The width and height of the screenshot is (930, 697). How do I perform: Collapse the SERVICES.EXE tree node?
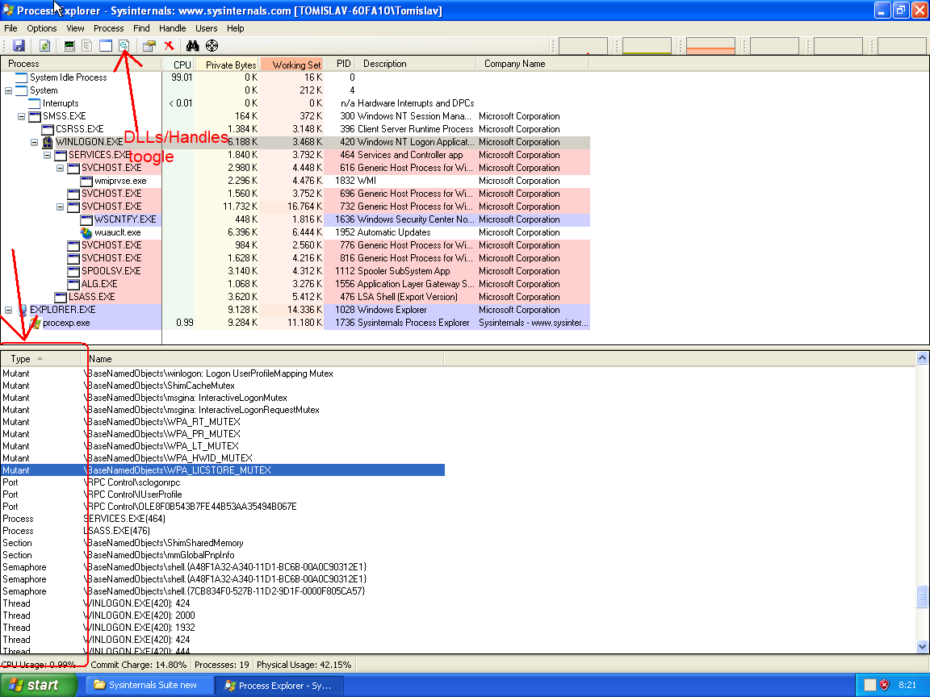(48, 155)
